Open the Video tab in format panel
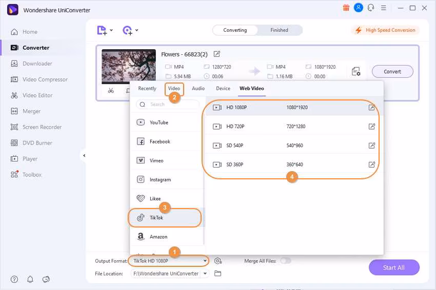This screenshot has width=436, height=290. pos(174,88)
